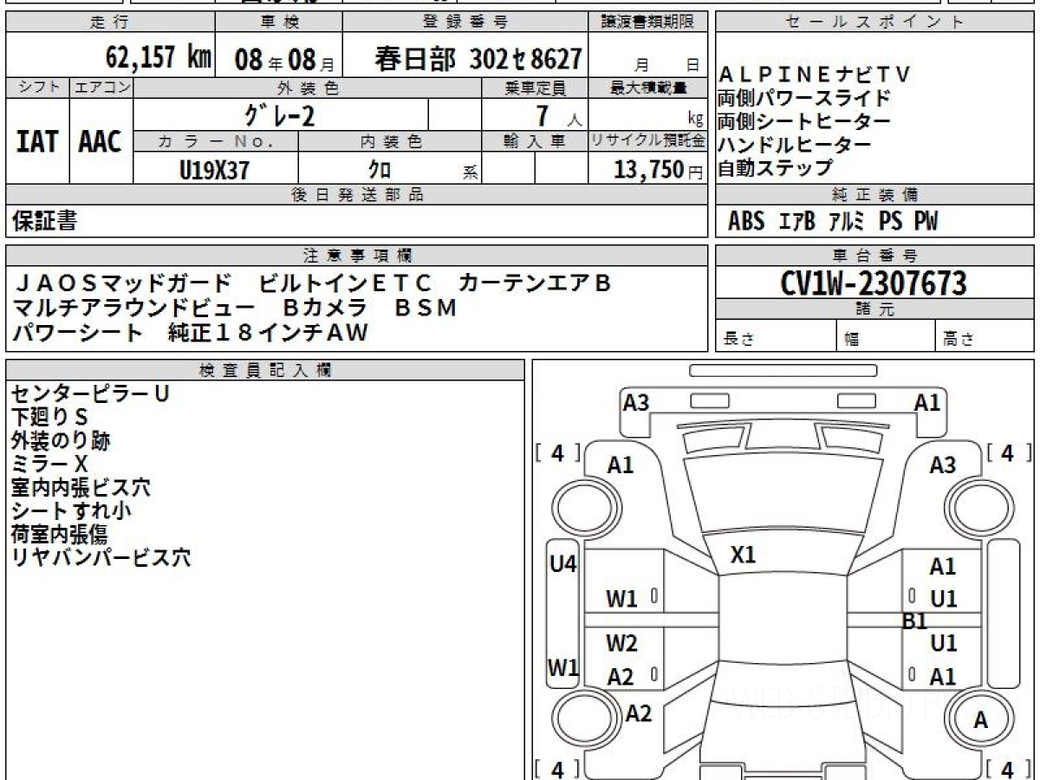
Task: Select the inspection date "08年08月"
Action: 284,60
